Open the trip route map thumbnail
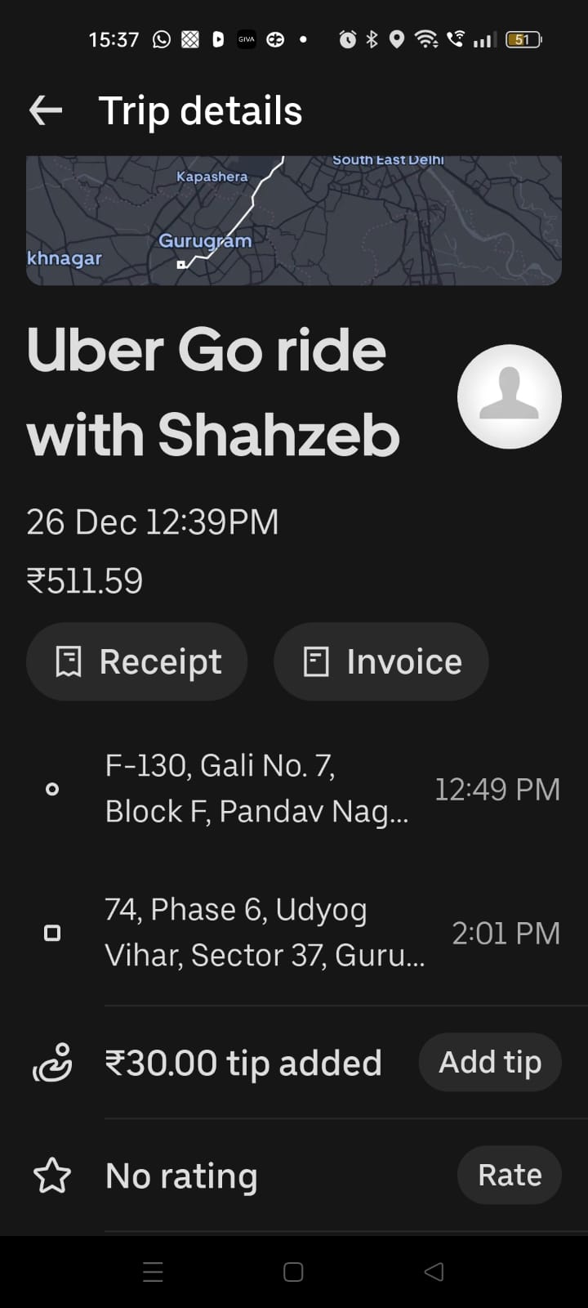Image resolution: width=588 pixels, height=1308 pixels. click(294, 221)
